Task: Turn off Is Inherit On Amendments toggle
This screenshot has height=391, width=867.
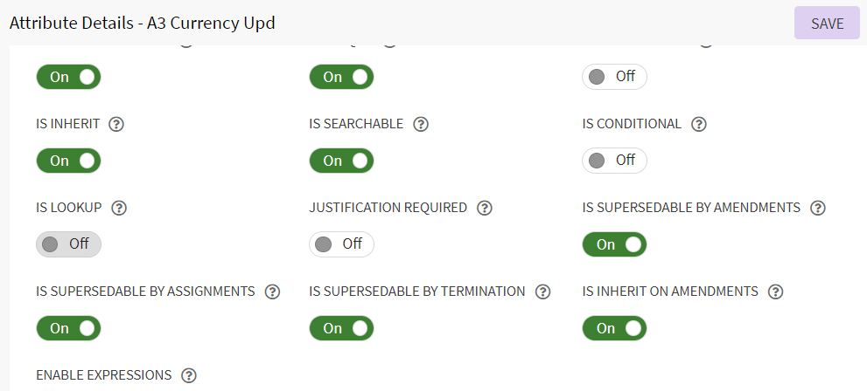Action: click(x=614, y=328)
